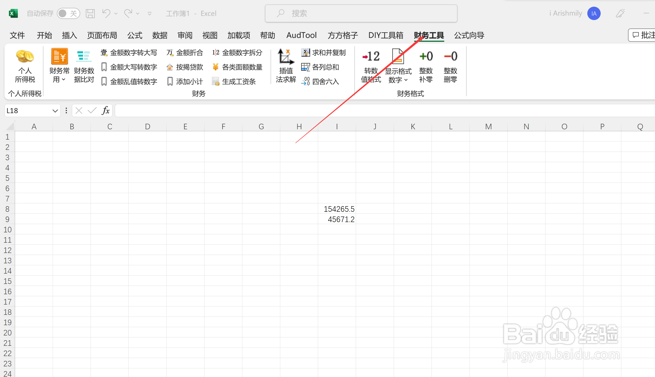Open the DIY工具箱 tab

tap(386, 35)
